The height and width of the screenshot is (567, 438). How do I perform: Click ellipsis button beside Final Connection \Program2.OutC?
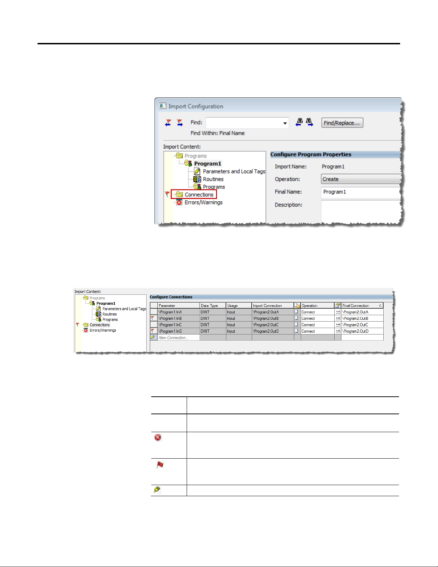338,325
